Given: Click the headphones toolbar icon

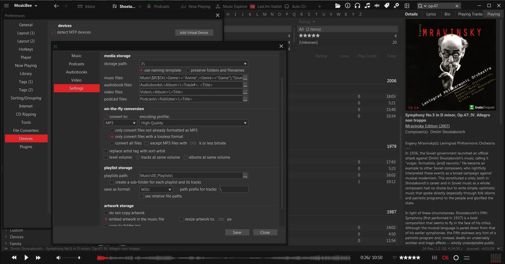Looking at the screenshot, I should tap(357, 6).
